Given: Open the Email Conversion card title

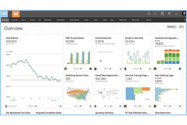Looking at the screenshot, I should [x=103, y=38].
